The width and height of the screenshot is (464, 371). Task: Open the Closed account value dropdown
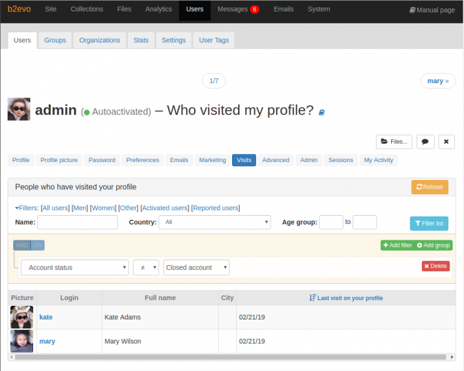[x=196, y=267]
